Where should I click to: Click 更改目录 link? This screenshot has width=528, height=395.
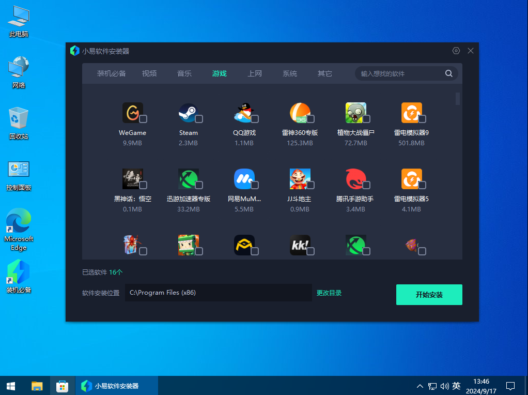pos(329,293)
